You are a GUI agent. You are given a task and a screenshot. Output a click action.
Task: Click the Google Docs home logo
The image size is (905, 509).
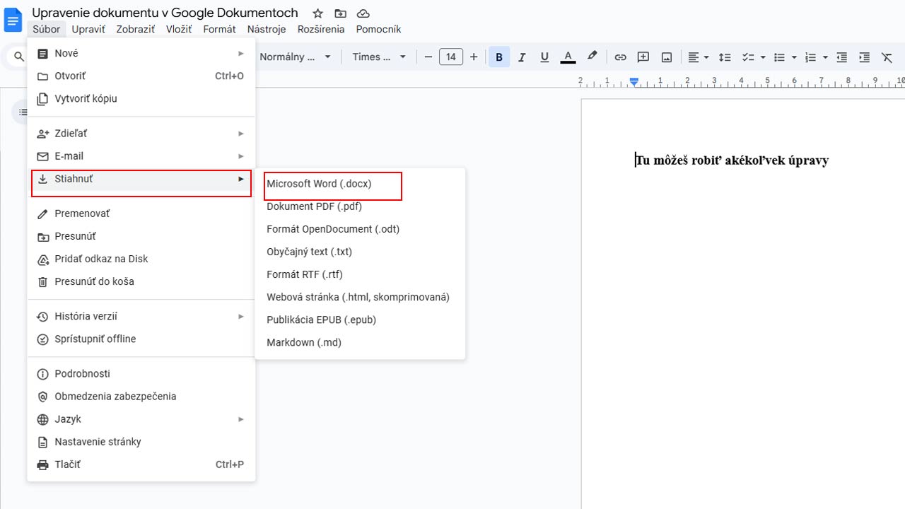13,20
